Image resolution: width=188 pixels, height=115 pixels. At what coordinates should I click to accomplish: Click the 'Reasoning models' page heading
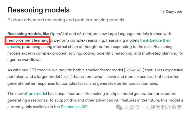click(39, 10)
